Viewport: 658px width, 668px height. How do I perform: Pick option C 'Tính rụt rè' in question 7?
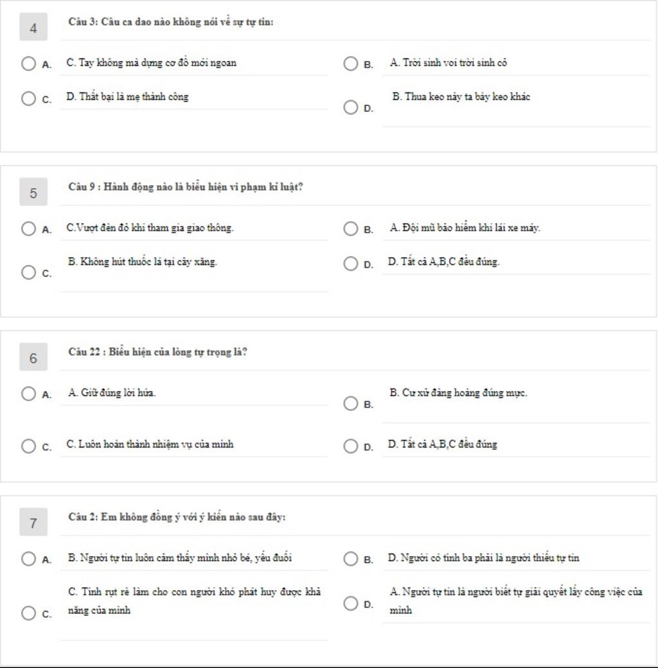[x=28, y=613]
